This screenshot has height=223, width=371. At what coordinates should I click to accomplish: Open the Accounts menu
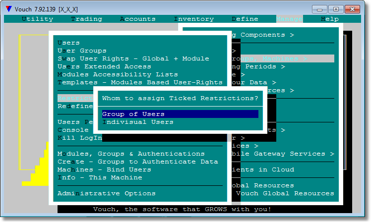click(138, 19)
